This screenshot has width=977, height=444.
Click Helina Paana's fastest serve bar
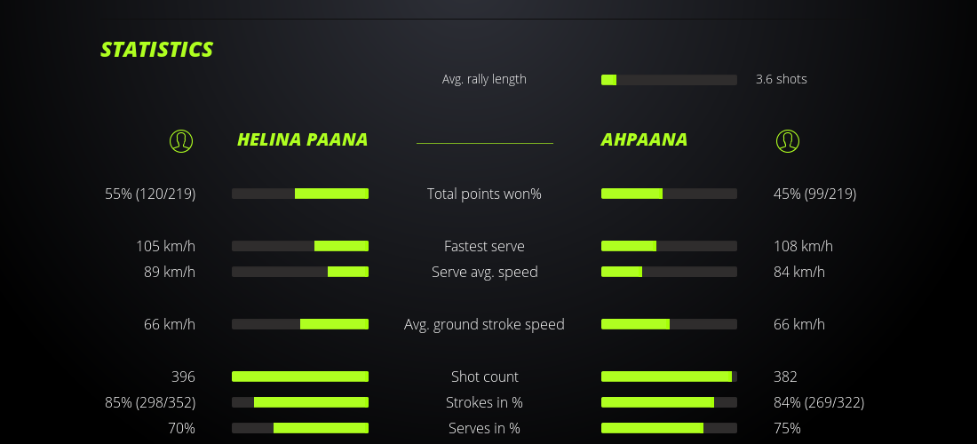pos(300,246)
